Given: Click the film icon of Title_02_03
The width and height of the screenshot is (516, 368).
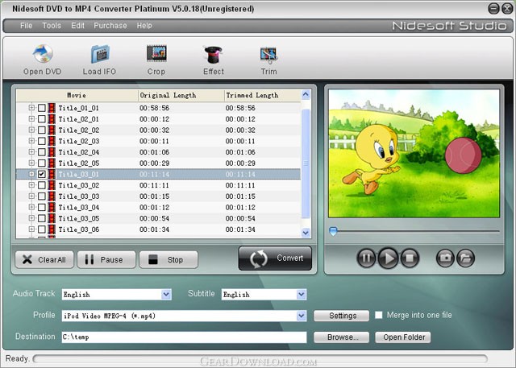Looking at the screenshot, I should click(52, 141).
